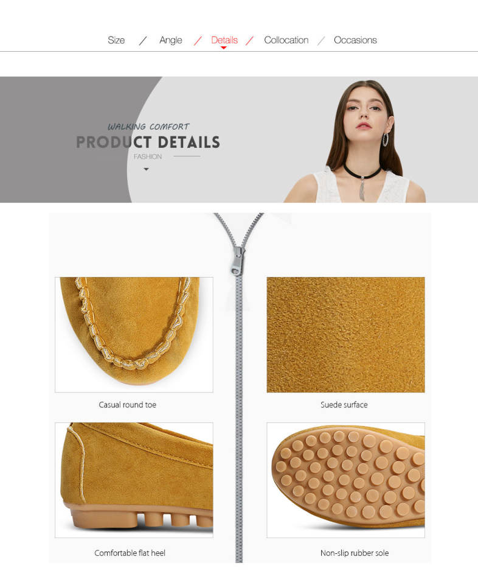The height and width of the screenshot is (574, 478).
Task: Open the Size tab
Action: click(116, 40)
